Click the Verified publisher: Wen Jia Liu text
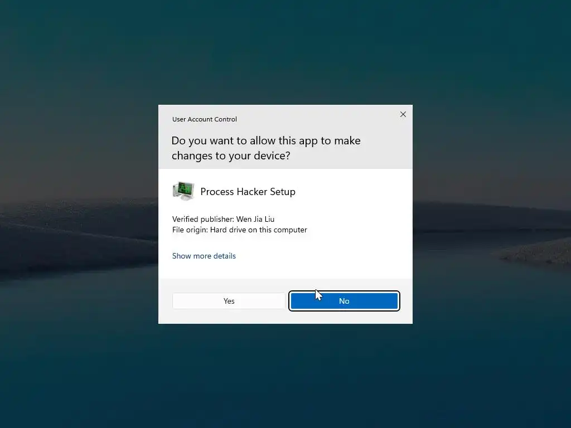 [x=223, y=219]
